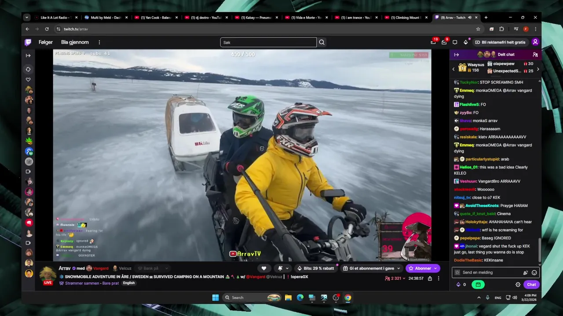Open notifications inbox with 9 badge
Image resolution: width=563 pixels, height=316 pixels.
coord(444,42)
